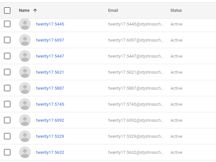Check the box for twenty17 5329
This screenshot has width=216, height=162.
click(x=7, y=136)
